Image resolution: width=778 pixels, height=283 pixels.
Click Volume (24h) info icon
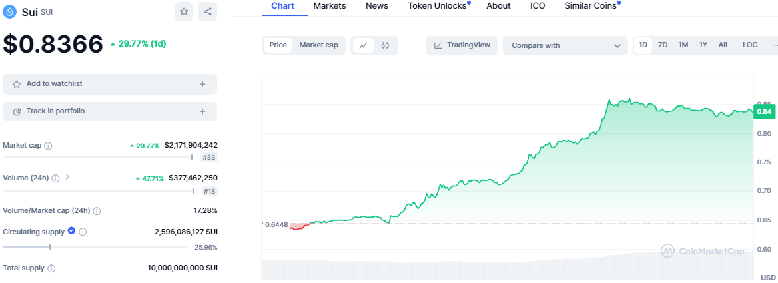pos(55,178)
